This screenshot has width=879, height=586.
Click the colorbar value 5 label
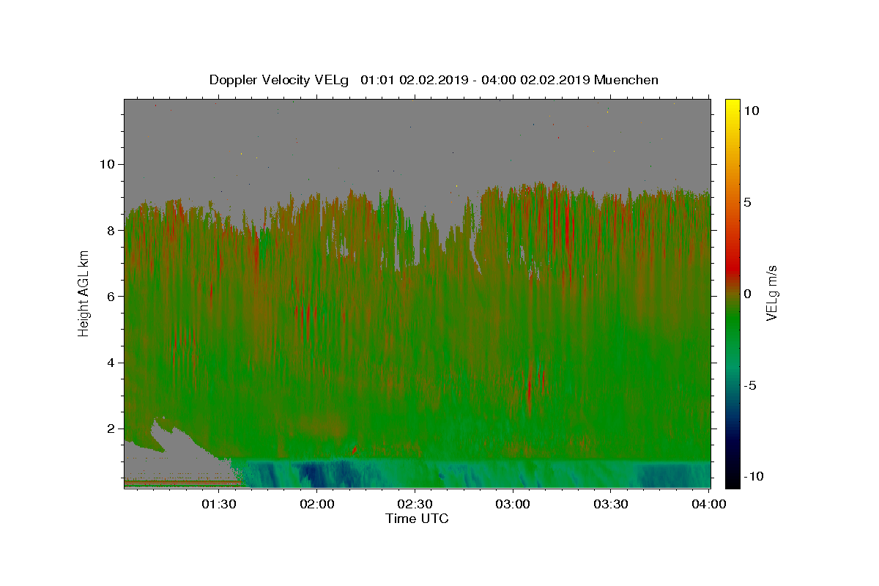747,202
